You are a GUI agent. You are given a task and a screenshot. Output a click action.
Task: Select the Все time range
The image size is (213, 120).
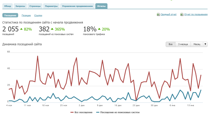point(170,44)
